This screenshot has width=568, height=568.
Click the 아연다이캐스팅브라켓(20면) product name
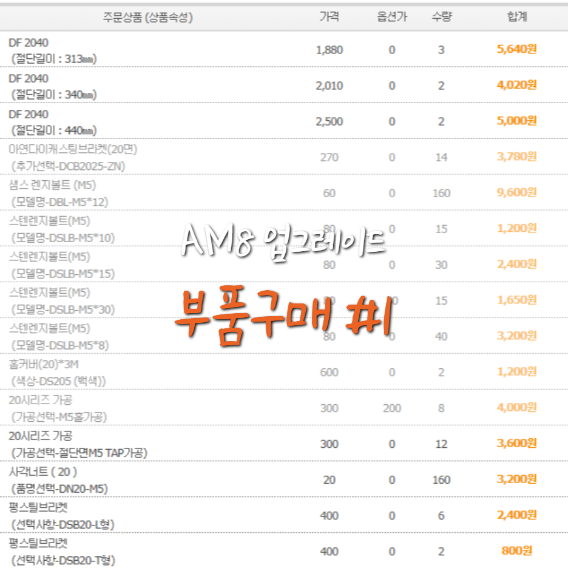click(73, 149)
